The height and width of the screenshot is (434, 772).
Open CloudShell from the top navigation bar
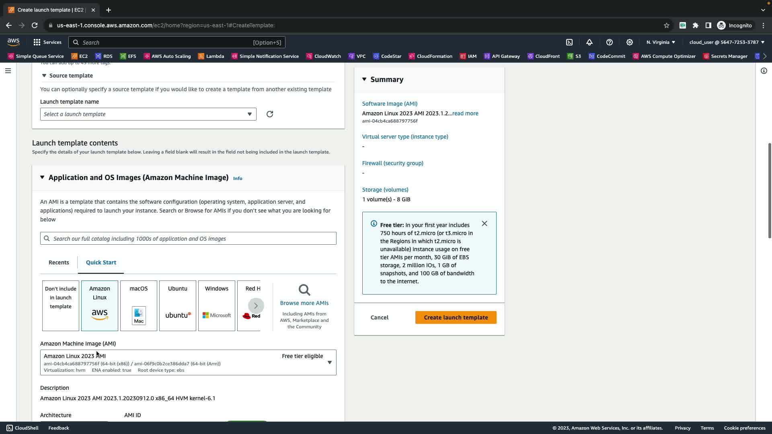coord(569,42)
